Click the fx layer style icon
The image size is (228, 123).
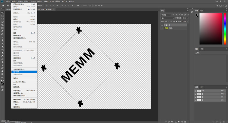(169, 122)
